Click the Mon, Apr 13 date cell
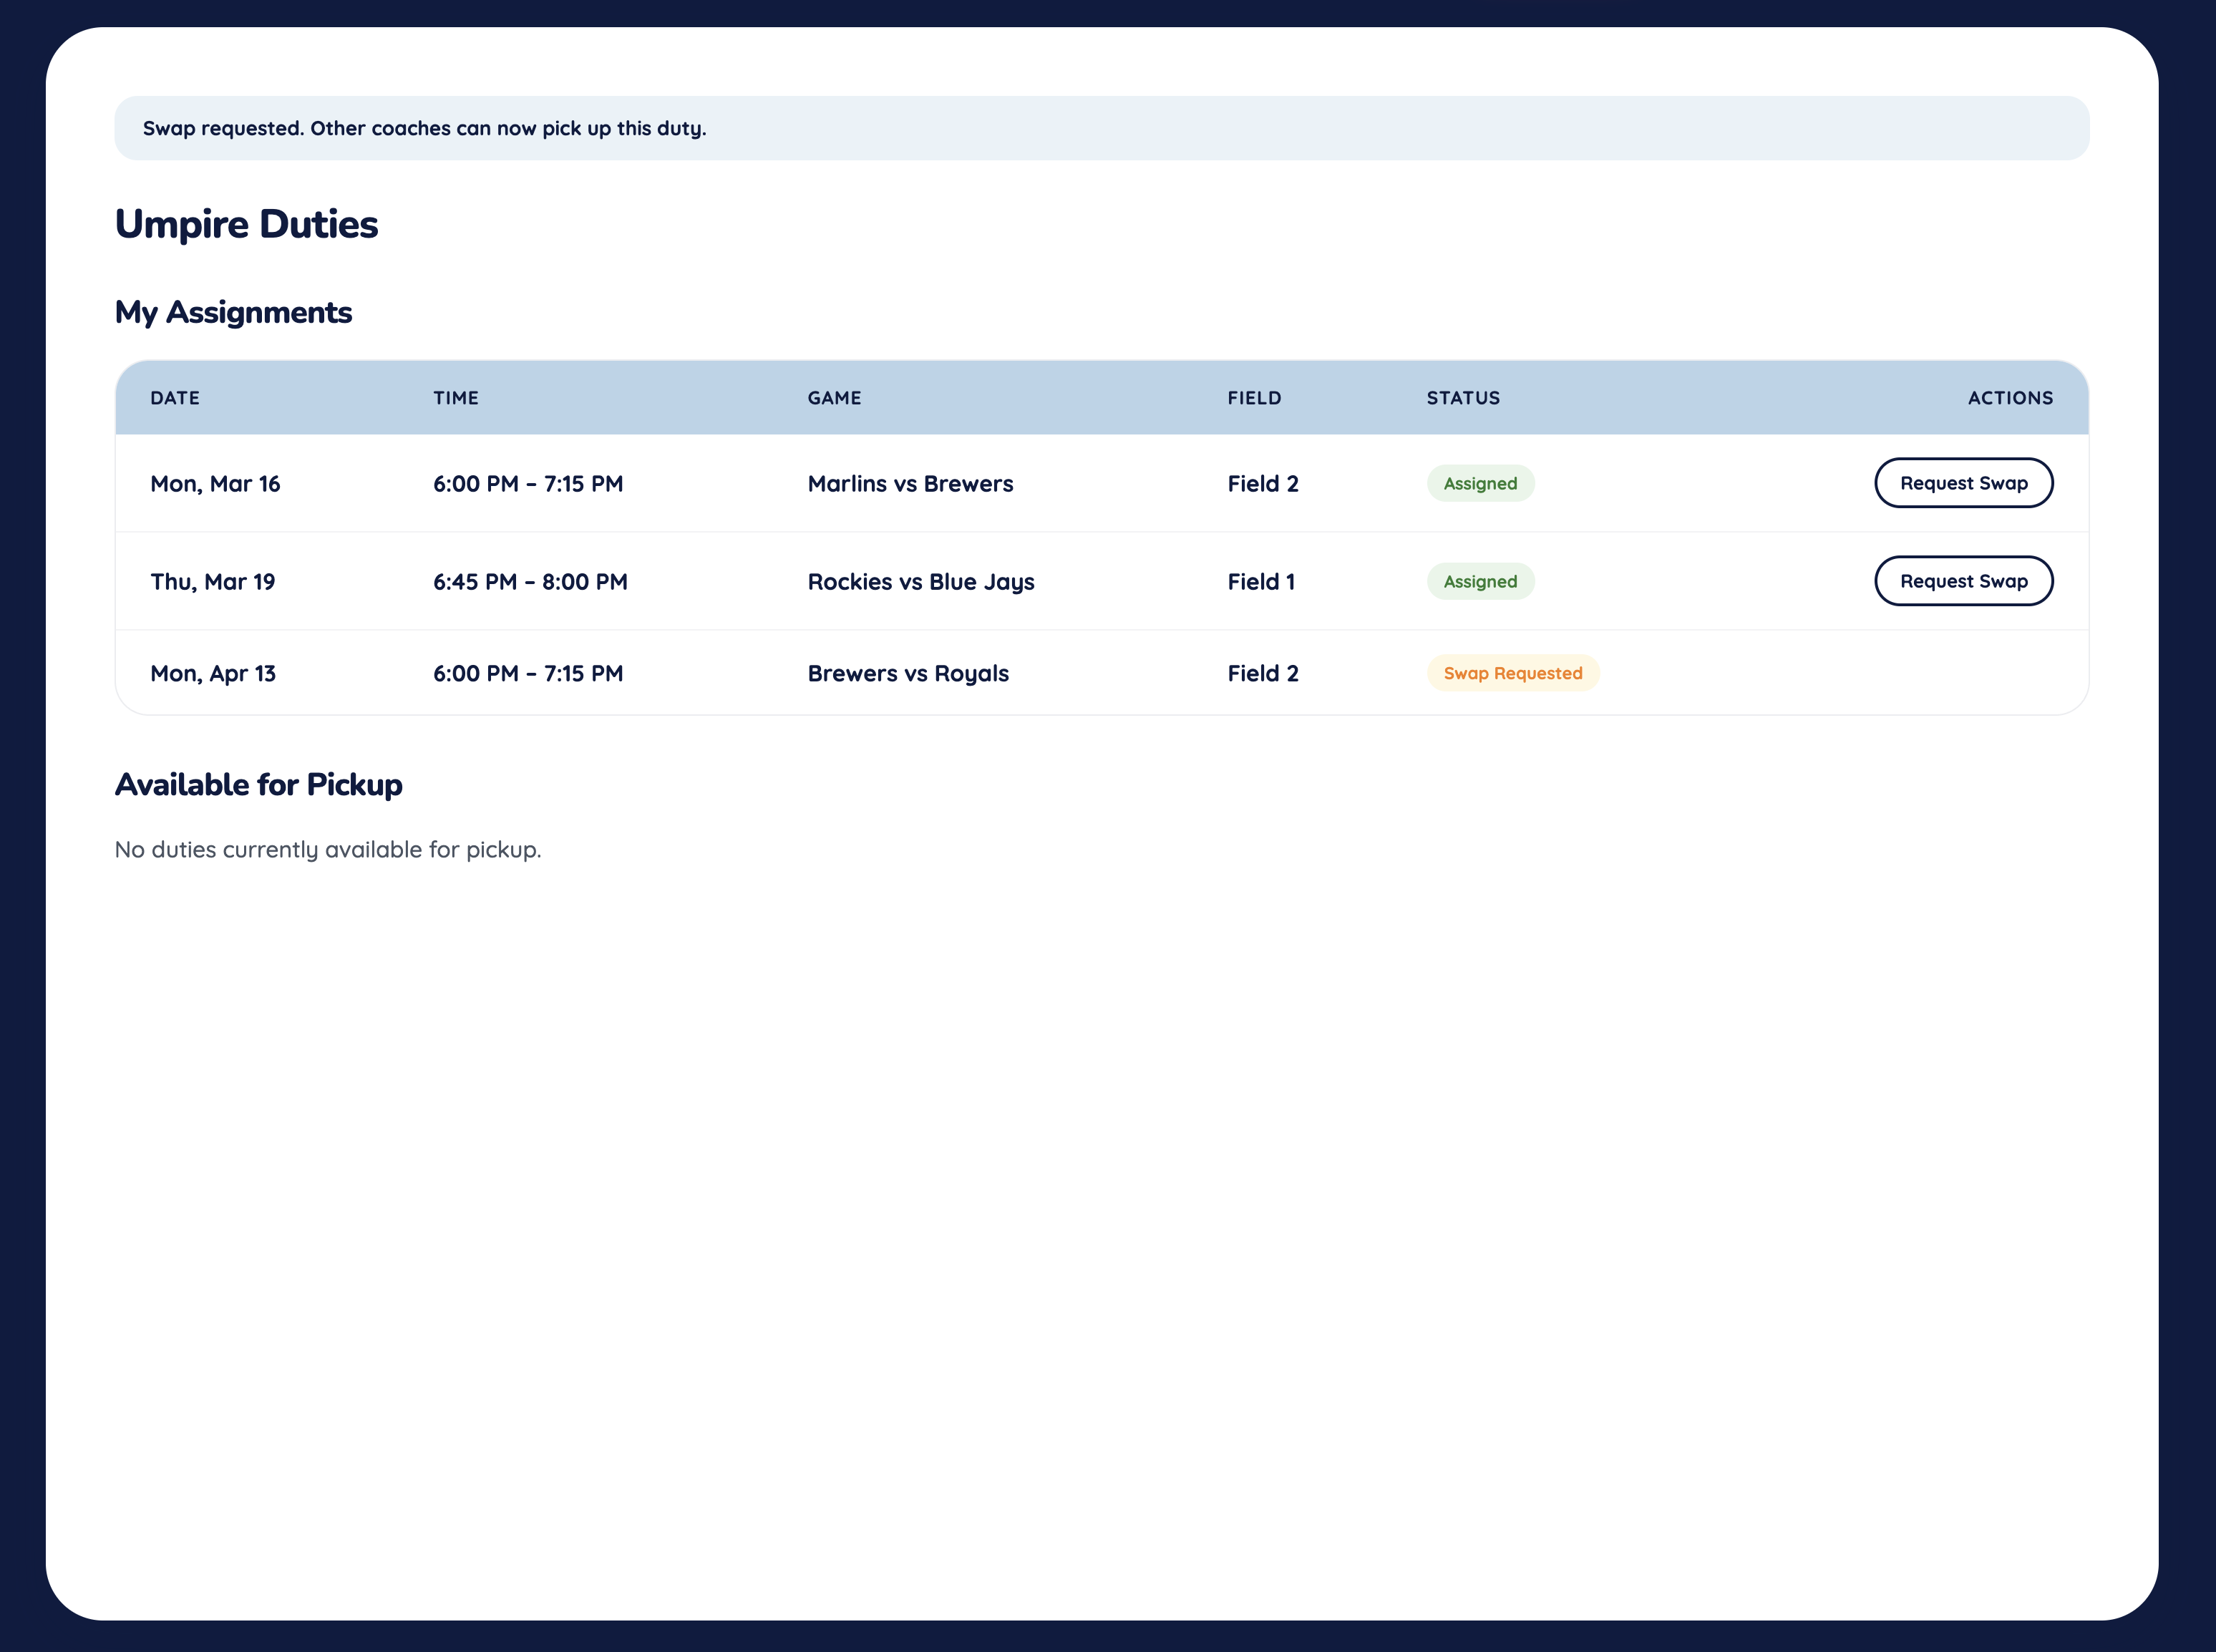The width and height of the screenshot is (2216, 1652). click(x=213, y=673)
